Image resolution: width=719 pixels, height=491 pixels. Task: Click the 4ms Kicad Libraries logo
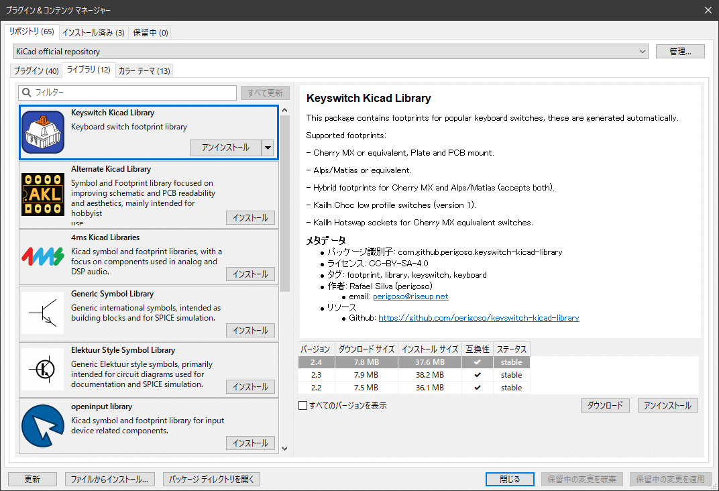(x=43, y=257)
